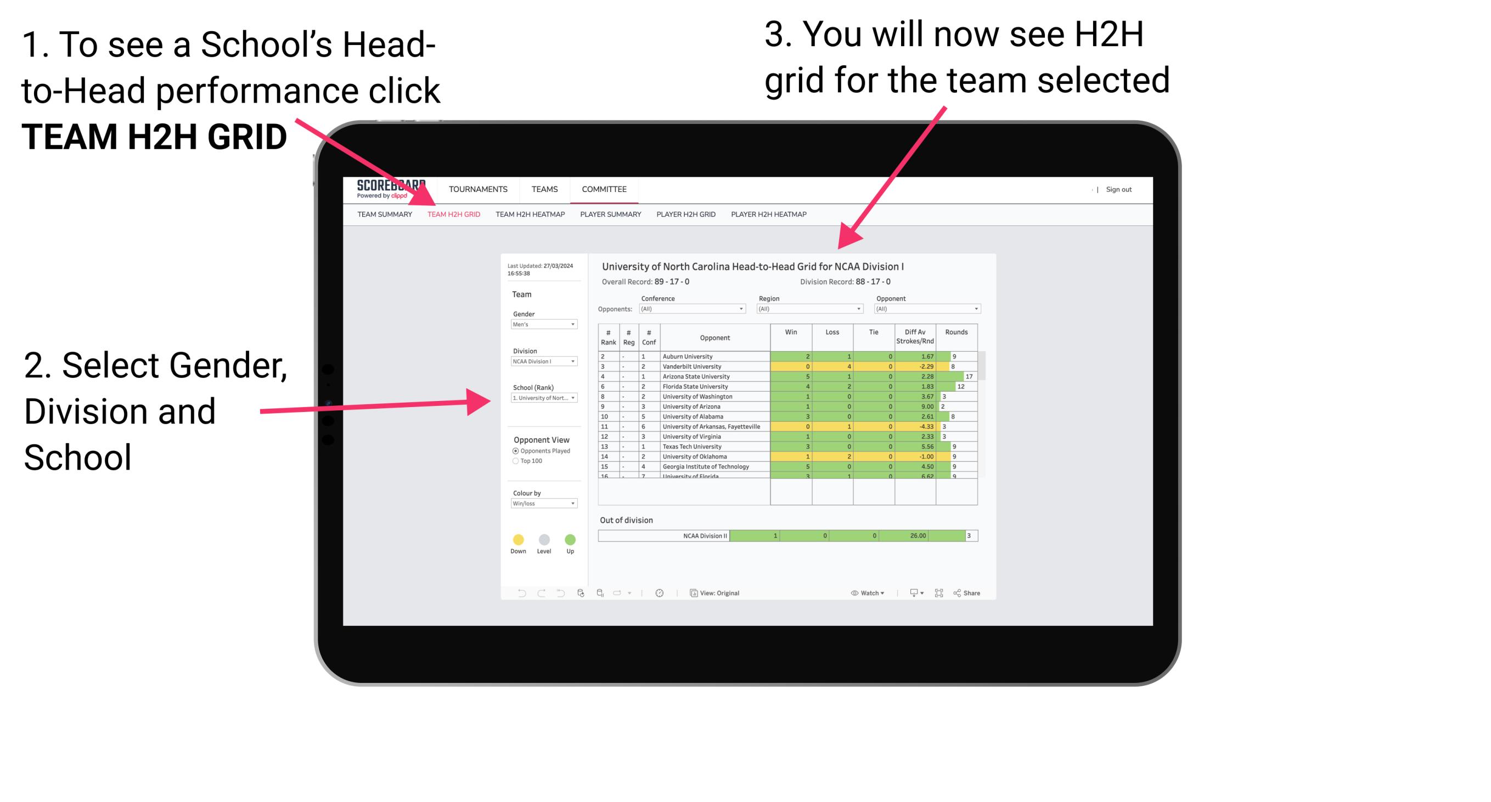
Task: Click the fit-to-screen layout icon
Action: tap(939, 592)
